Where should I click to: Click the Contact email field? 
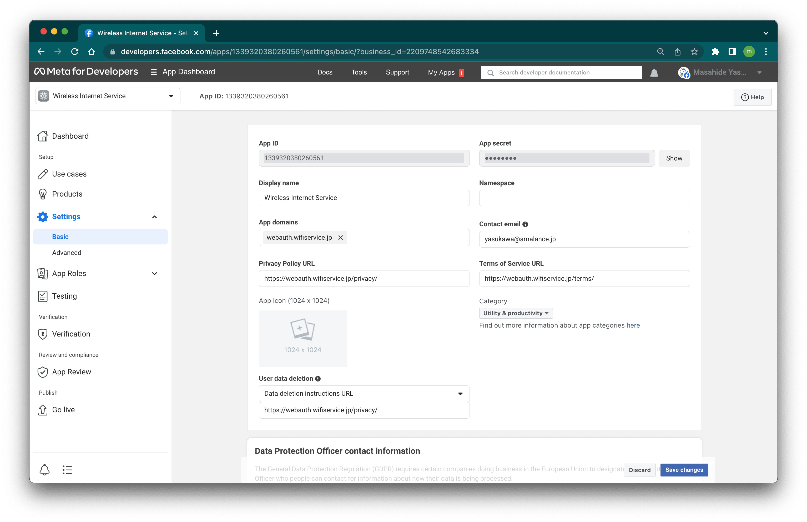pyautogui.click(x=584, y=239)
